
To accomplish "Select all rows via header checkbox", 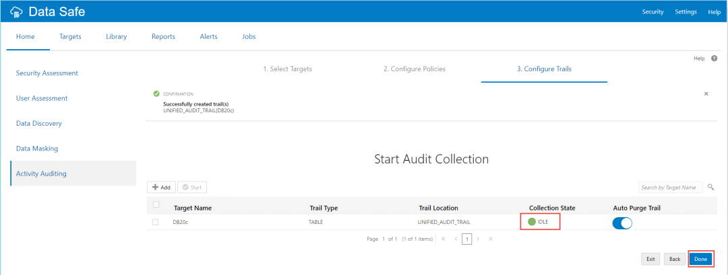I will (156, 205).
